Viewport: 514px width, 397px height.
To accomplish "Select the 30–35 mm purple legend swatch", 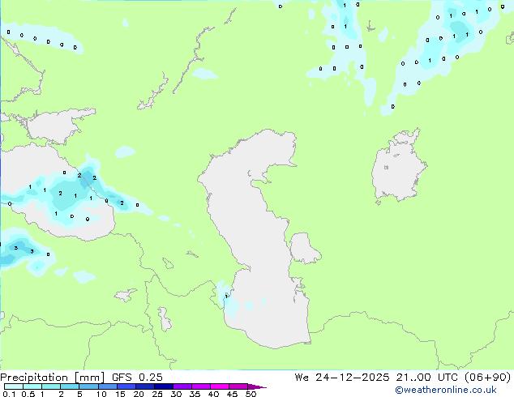I will (182, 386).
